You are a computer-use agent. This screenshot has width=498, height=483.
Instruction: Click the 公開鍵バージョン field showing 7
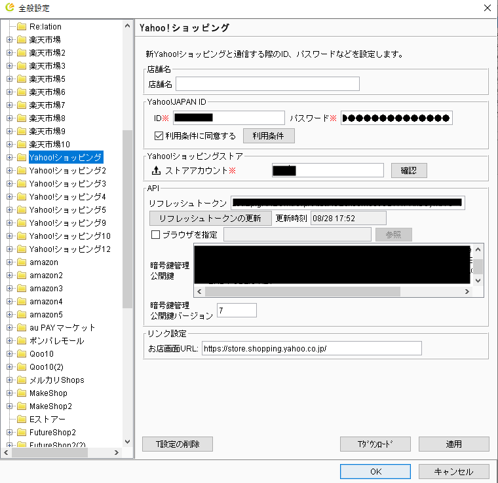tap(237, 310)
